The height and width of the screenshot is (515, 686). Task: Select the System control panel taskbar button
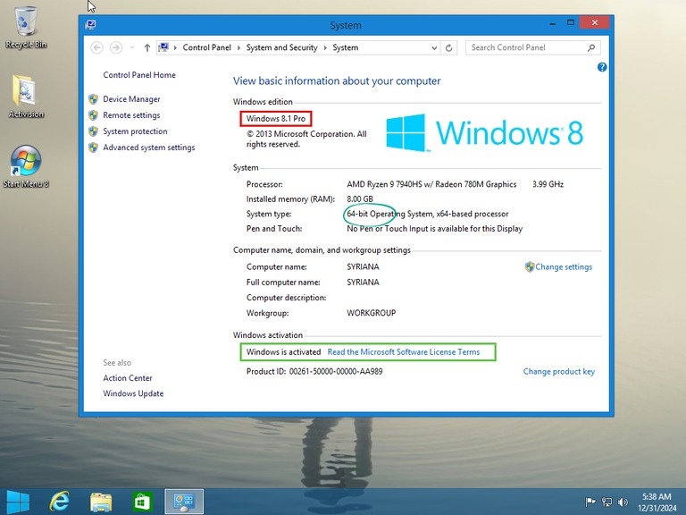pyautogui.click(x=184, y=502)
